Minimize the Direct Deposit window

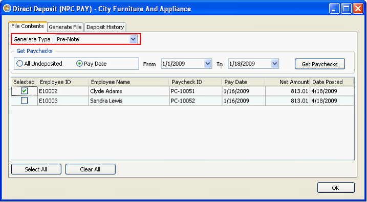click(334, 9)
